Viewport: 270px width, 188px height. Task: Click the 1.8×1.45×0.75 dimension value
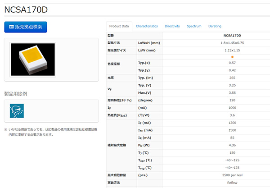pyautogui.click(x=232, y=43)
